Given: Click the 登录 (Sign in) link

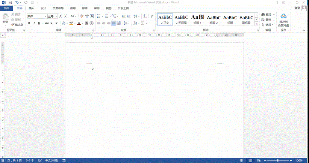Looking at the screenshot, I should pos(297,8).
